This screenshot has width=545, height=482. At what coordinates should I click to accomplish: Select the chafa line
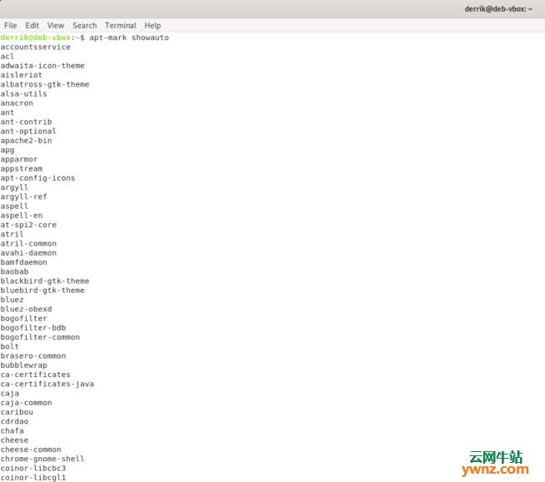(x=12, y=431)
